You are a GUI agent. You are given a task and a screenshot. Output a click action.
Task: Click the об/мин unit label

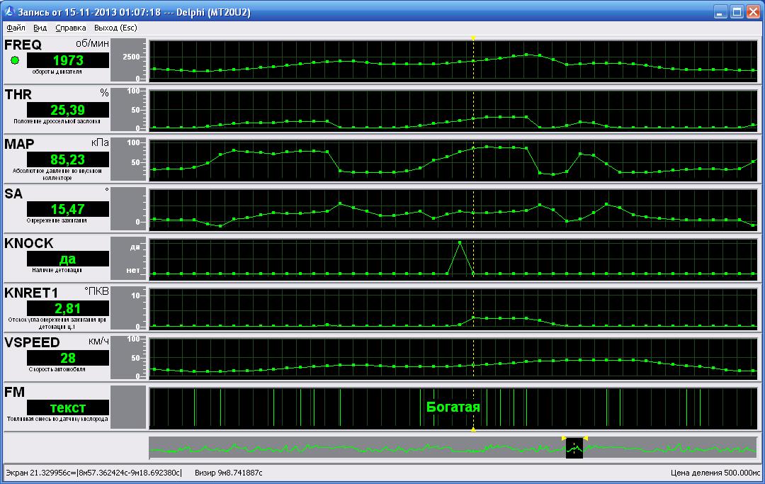92,44
